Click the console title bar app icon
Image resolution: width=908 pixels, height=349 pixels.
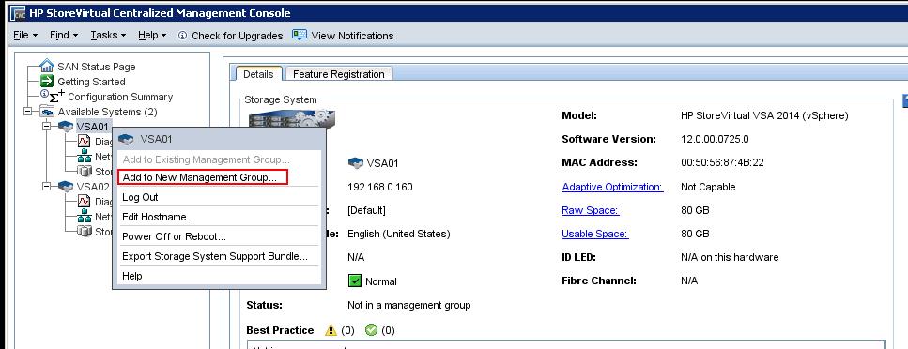click(19, 12)
